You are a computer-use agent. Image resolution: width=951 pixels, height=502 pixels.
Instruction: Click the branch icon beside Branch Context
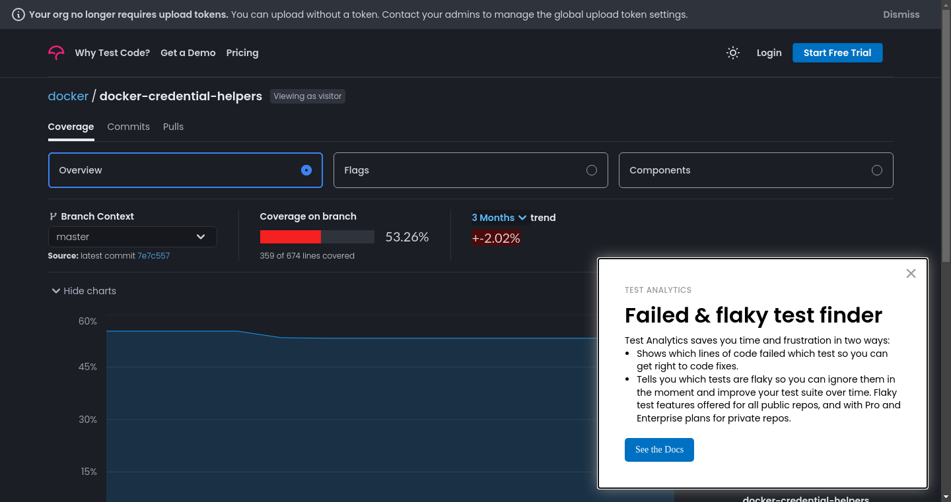[x=53, y=216]
